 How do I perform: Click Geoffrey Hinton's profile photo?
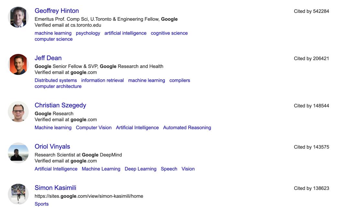(x=18, y=17)
